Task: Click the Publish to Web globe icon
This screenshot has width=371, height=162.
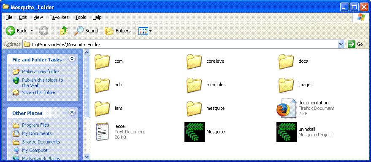Action: click(16, 80)
